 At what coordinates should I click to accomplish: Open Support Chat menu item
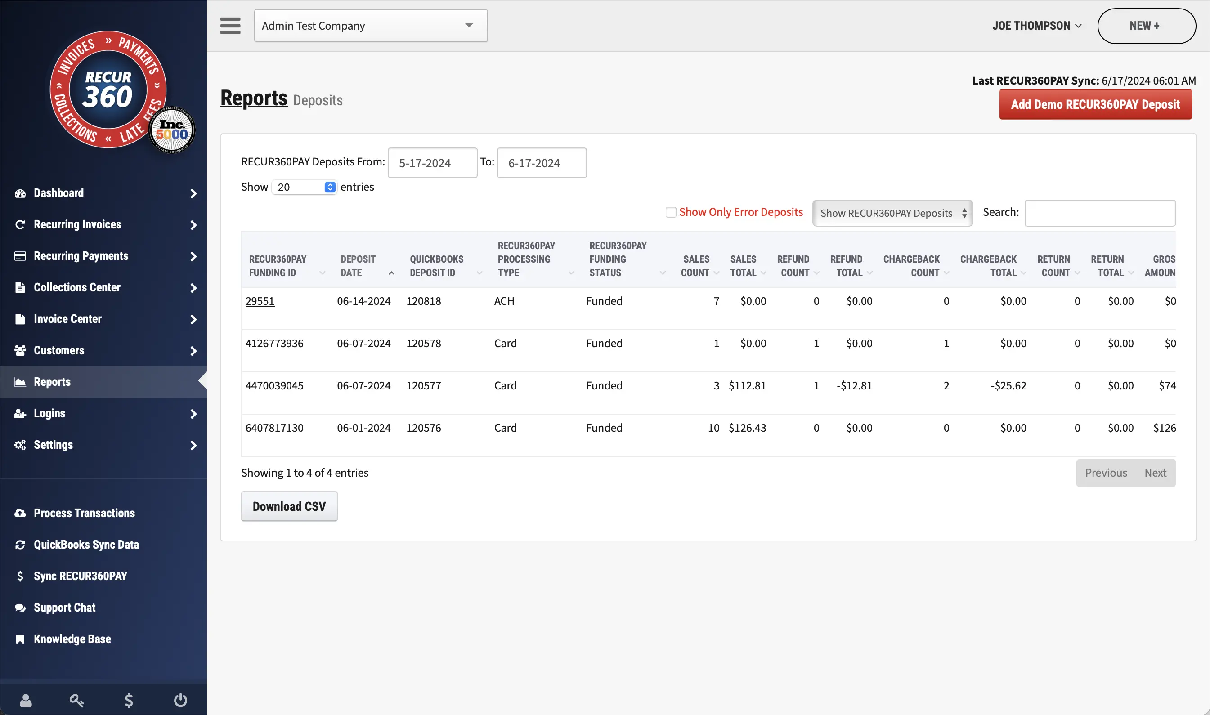point(103,608)
